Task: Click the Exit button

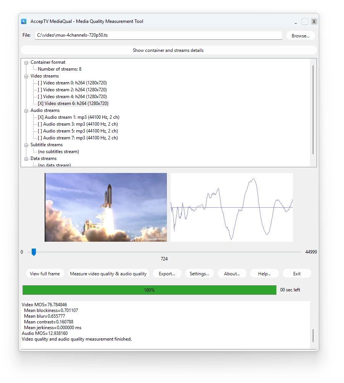Action: pos(297,273)
